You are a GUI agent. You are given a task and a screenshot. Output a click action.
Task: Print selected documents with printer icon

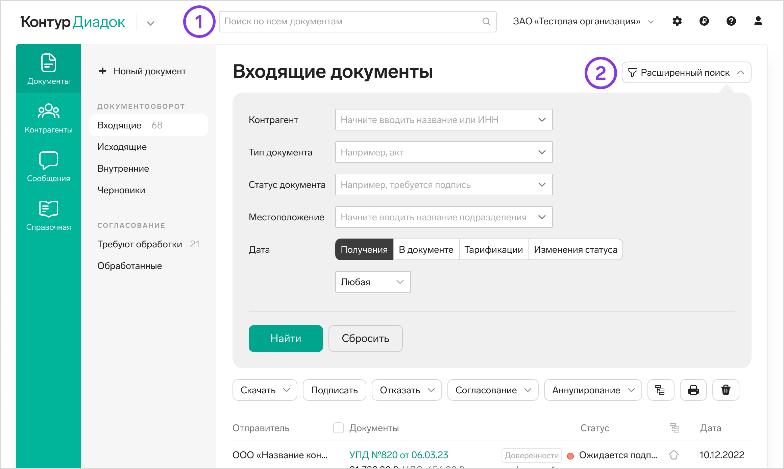693,390
